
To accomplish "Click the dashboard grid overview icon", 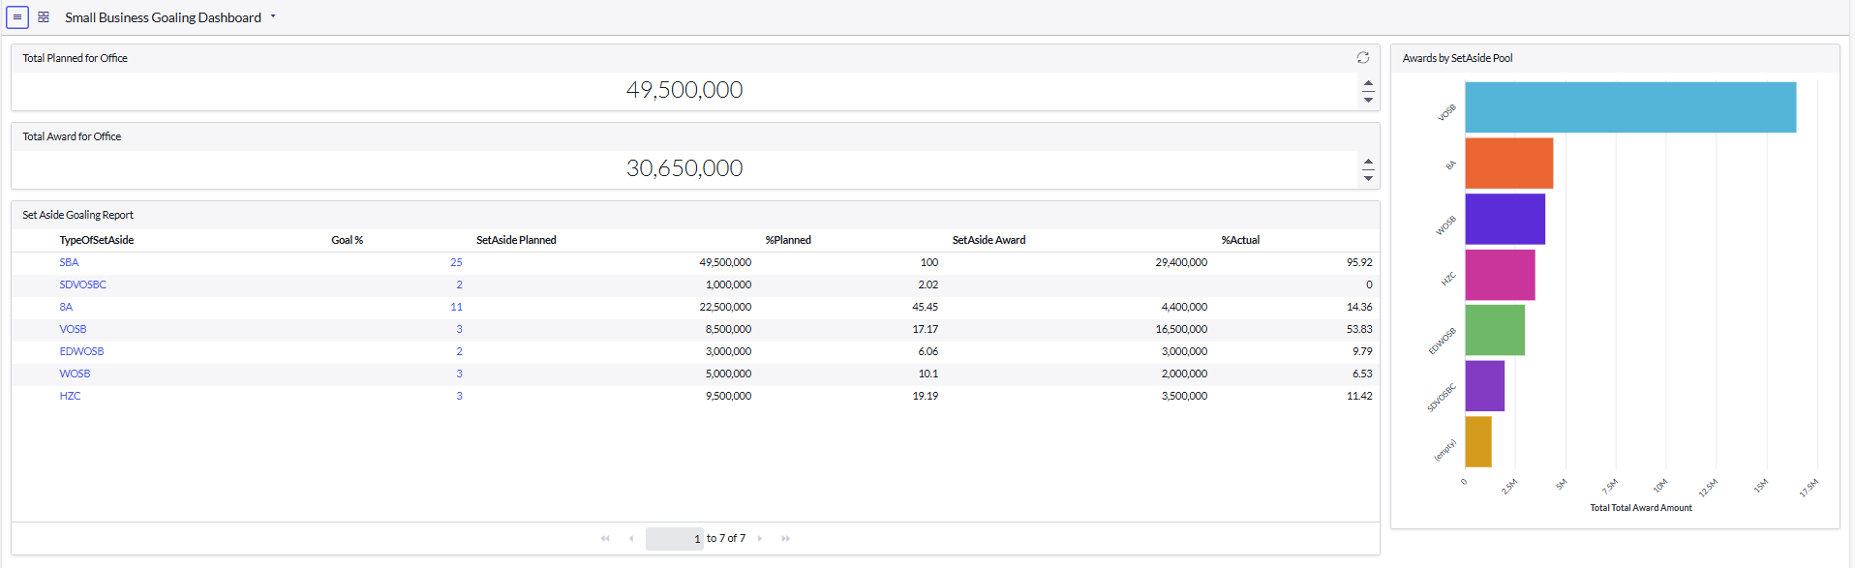I will pos(44,17).
